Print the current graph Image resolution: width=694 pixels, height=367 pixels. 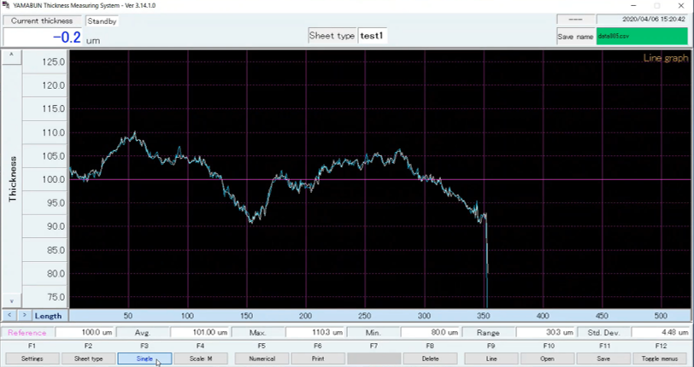pos(318,359)
